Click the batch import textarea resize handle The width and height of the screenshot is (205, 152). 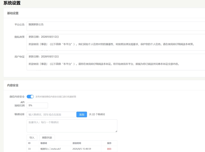(116, 131)
